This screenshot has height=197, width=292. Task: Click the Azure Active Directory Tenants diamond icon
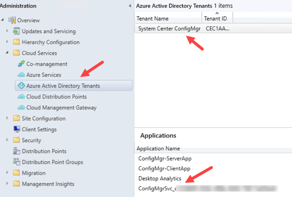(x=21, y=85)
